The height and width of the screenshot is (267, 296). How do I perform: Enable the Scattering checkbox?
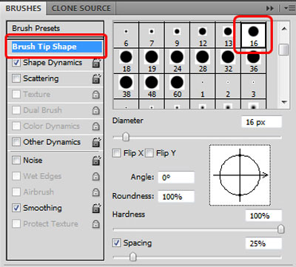(16, 78)
